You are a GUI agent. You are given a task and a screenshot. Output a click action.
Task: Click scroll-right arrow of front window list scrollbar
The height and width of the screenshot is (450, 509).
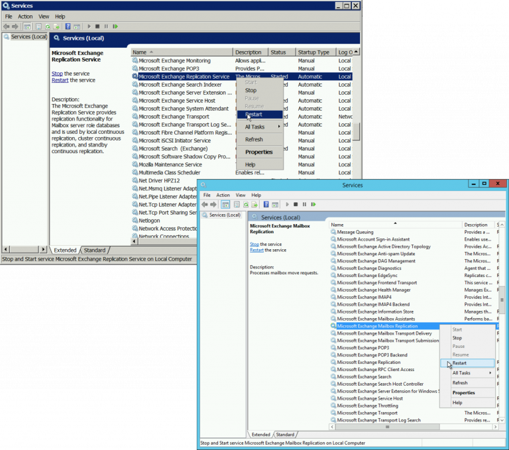495,427
